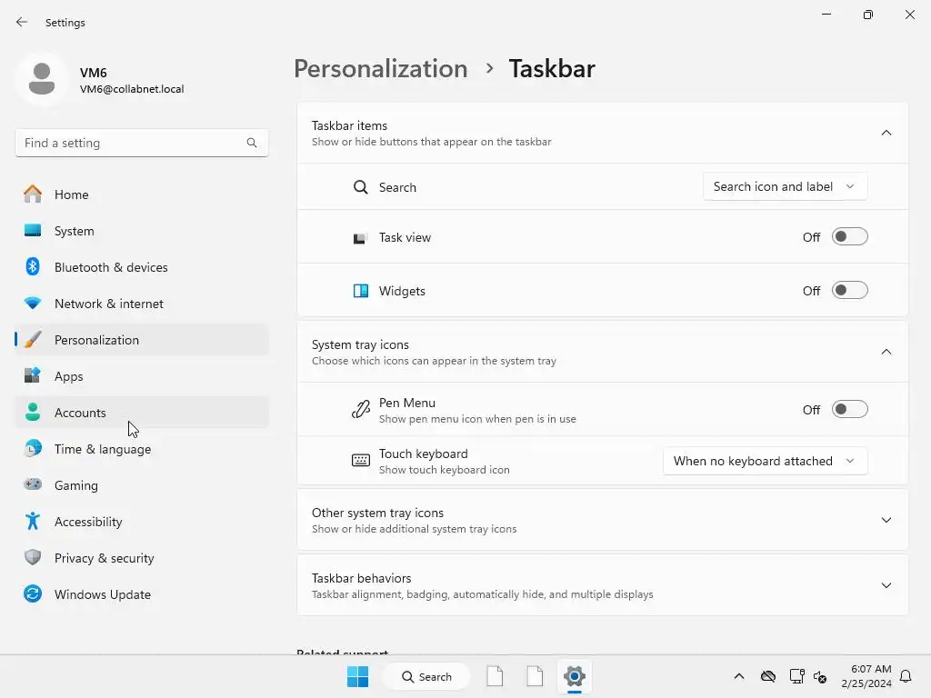The height and width of the screenshot is (698, 931).
Task: Click the Search magnifier icon in Taskbar items
Action: [360, 187]
